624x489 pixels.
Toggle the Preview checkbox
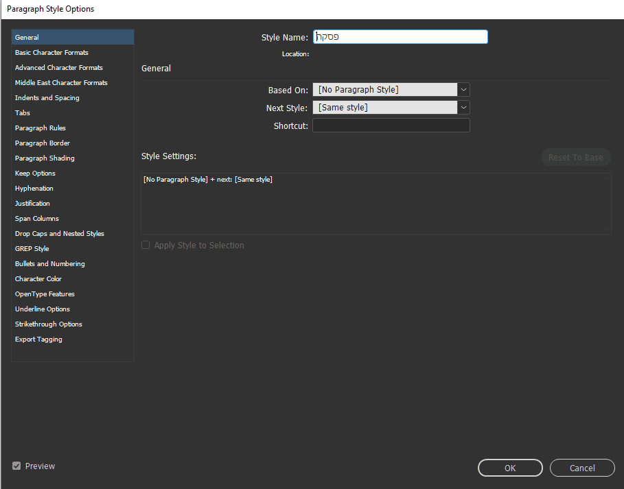[x=16, y=466]
